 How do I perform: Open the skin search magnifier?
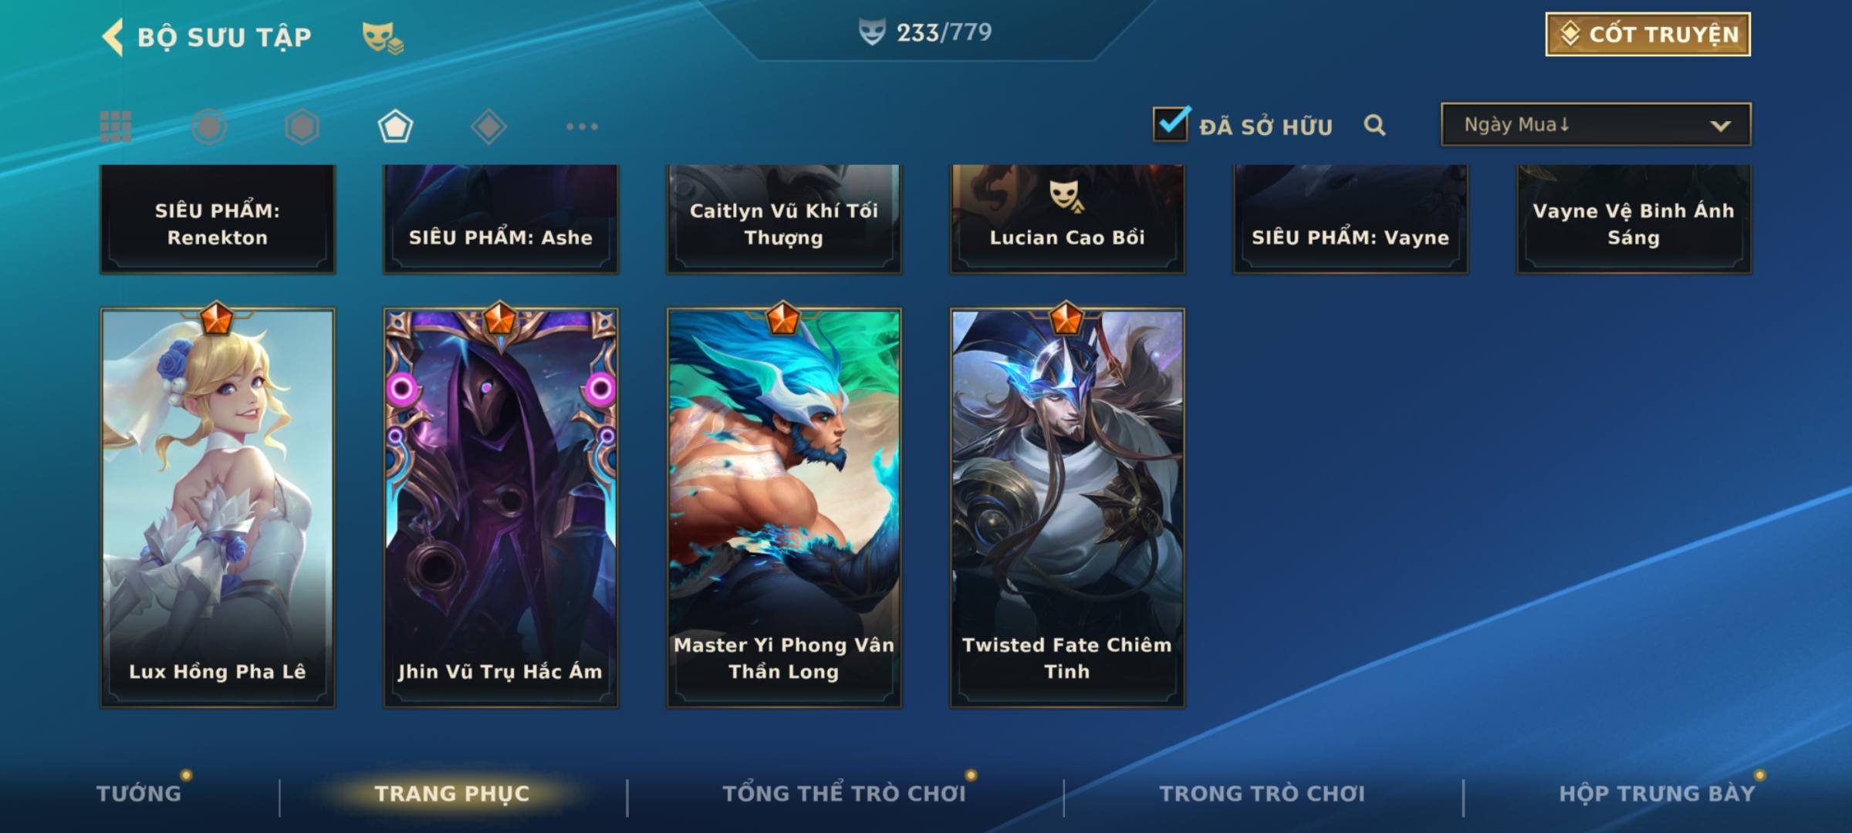[x=1374, y=125]
